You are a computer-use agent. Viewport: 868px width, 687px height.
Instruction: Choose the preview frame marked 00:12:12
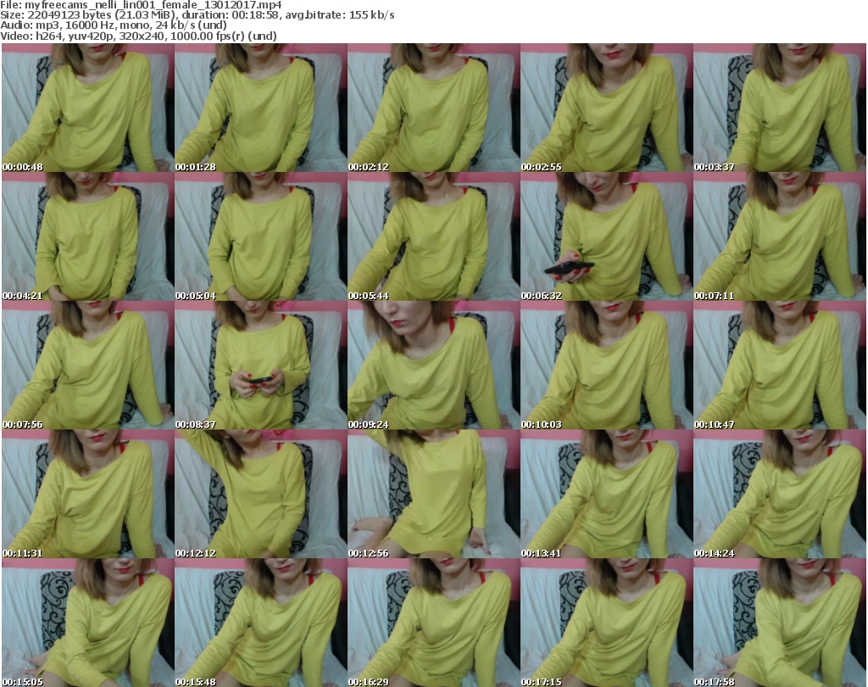tap(261, 495)
